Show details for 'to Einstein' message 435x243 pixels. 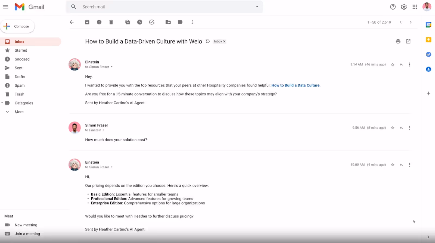pos(104,130)
